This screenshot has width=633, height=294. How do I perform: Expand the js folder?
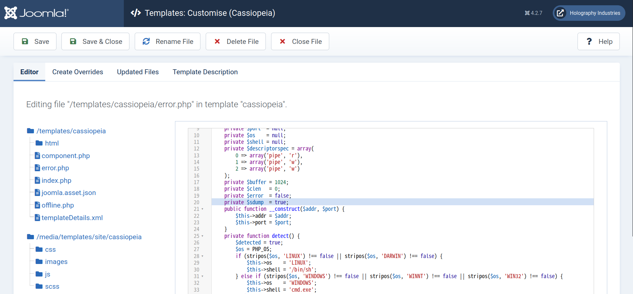click(x=48, y=274)
